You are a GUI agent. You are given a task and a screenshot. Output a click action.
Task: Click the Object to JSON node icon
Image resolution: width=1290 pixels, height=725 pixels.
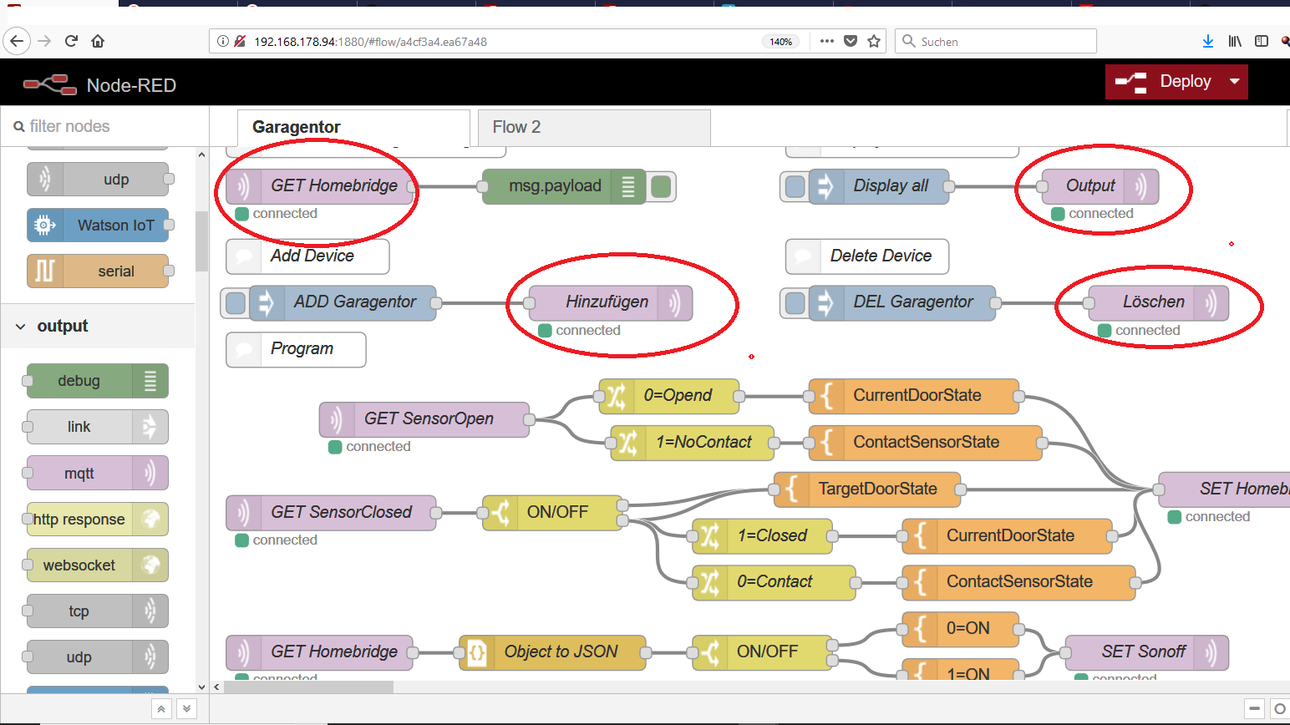(476, 652)
